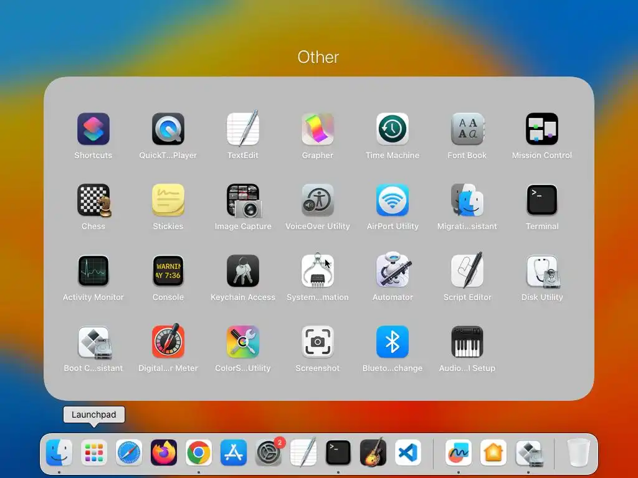Open Mission Control
This screenshot has width=638, height=478.
pyautogui.click(x=542, y=129)
